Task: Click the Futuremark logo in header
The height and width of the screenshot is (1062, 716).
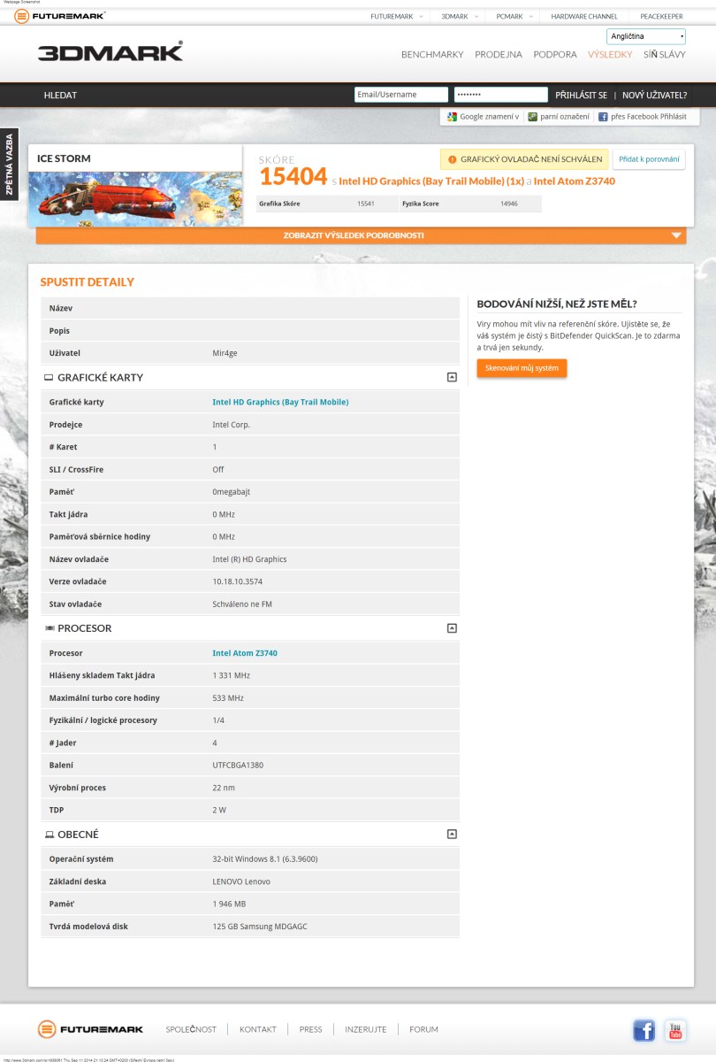Action: click(59, 16)
